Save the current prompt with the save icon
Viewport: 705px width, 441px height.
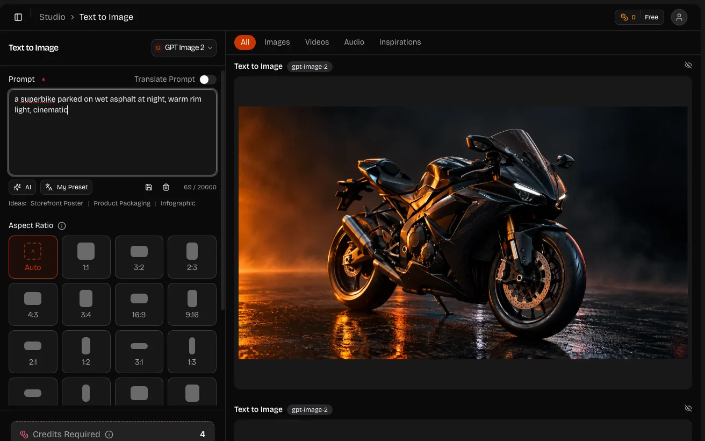[x=149, y=187]
